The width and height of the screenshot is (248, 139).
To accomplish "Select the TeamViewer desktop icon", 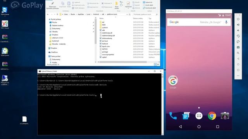I will (x=5, y=12).
